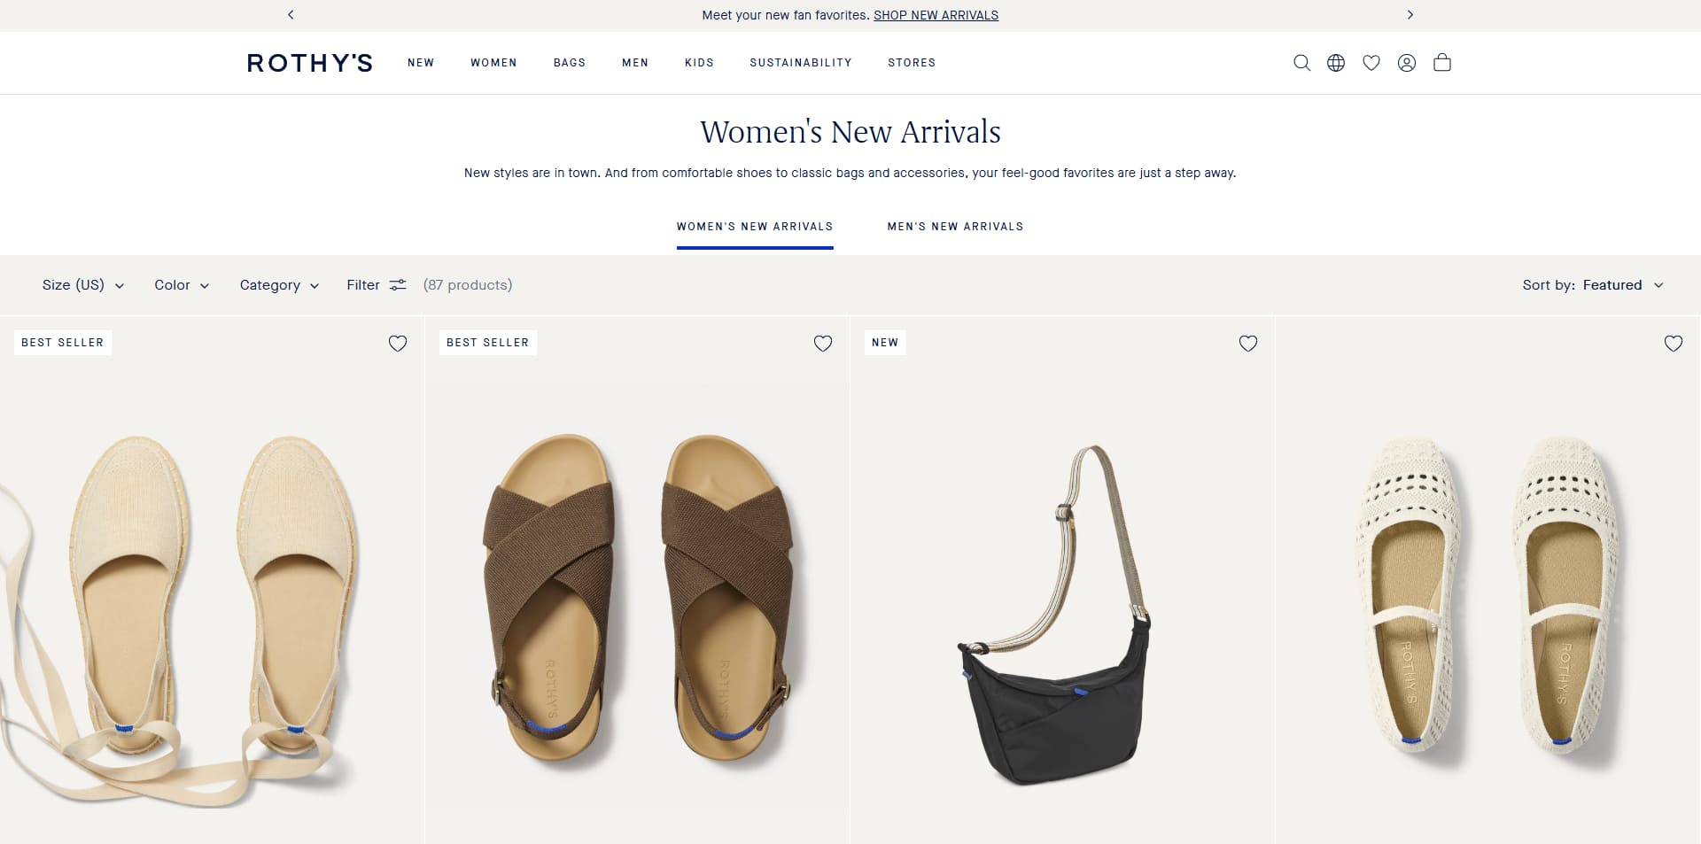Expand the Size (US) dropdown
The height and width of the screenshot is (844, 1701).
(x=83, y=285)
